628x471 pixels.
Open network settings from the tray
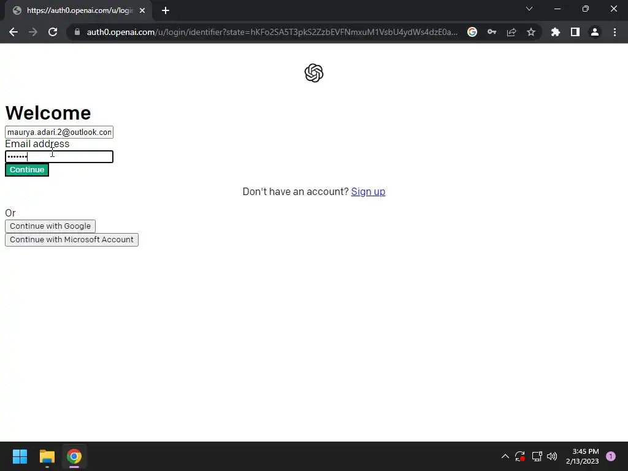537,456
